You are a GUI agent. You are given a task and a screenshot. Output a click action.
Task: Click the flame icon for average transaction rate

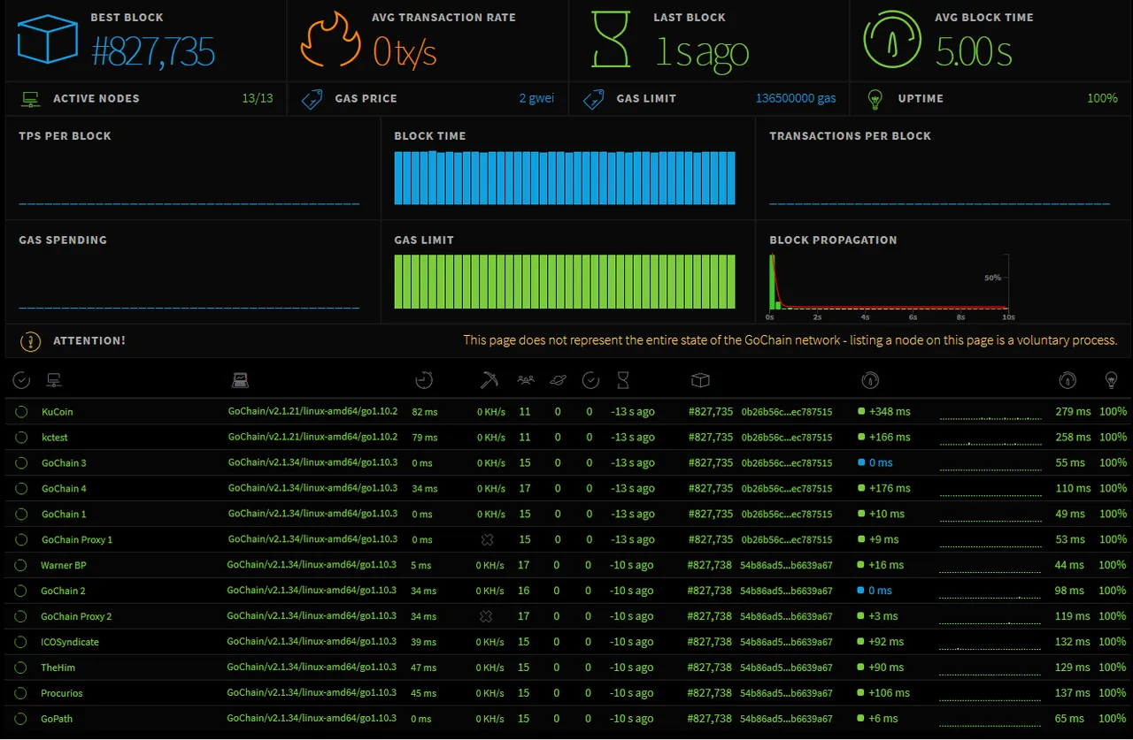click(x=330, y=41)
